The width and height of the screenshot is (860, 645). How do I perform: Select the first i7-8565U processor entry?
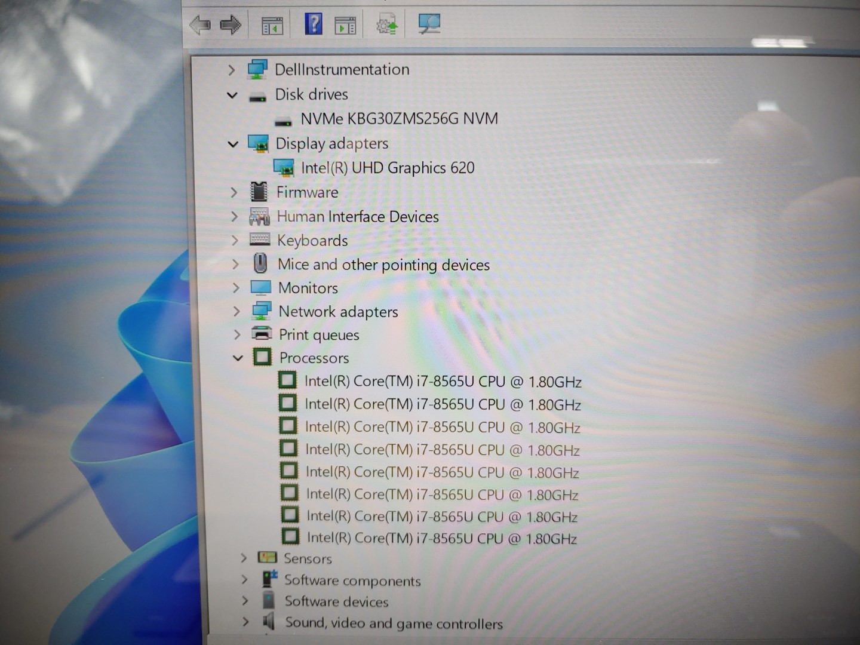[x=443, y=382]
